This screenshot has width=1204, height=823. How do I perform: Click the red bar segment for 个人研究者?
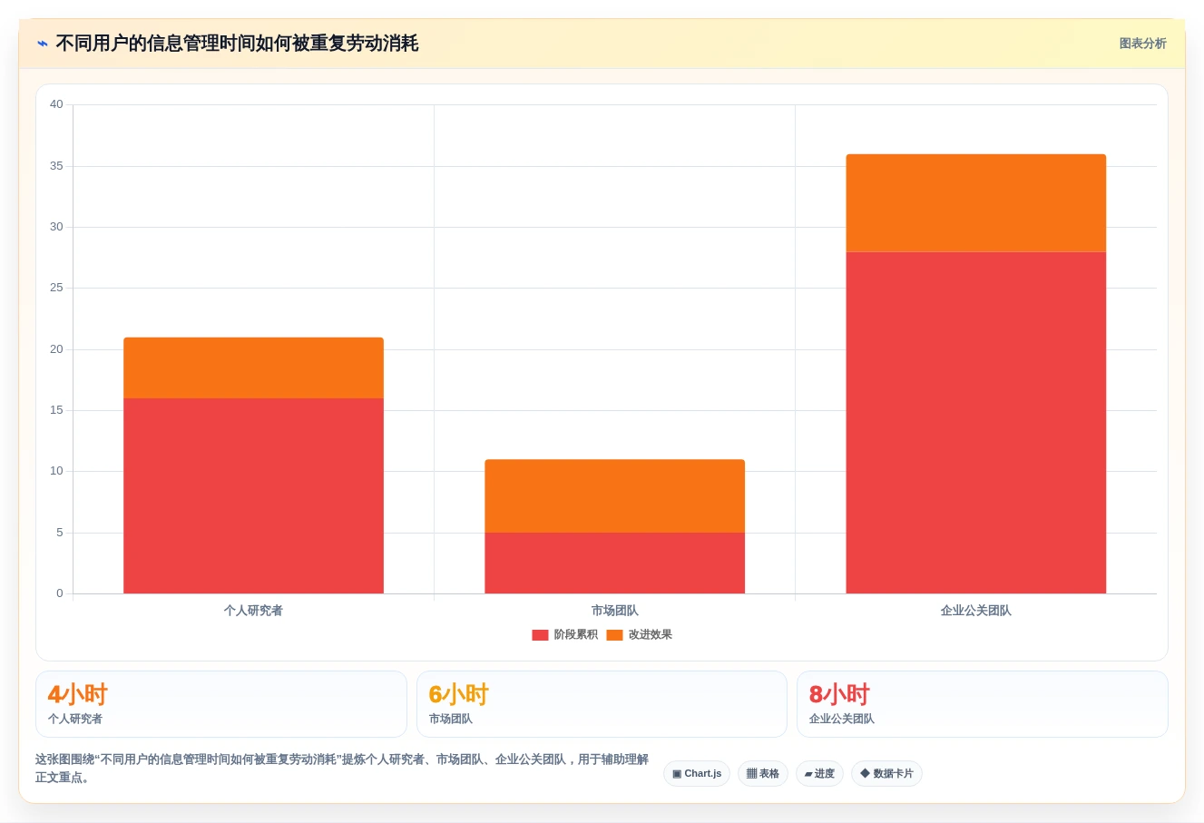click(253, 496)
